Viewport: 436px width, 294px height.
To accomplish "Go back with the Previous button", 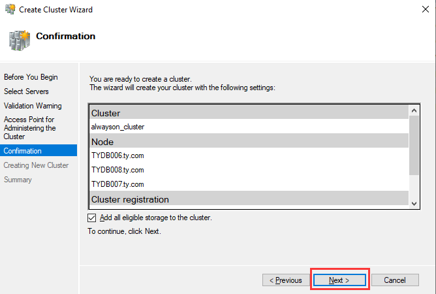I will [x=285, y=280].
